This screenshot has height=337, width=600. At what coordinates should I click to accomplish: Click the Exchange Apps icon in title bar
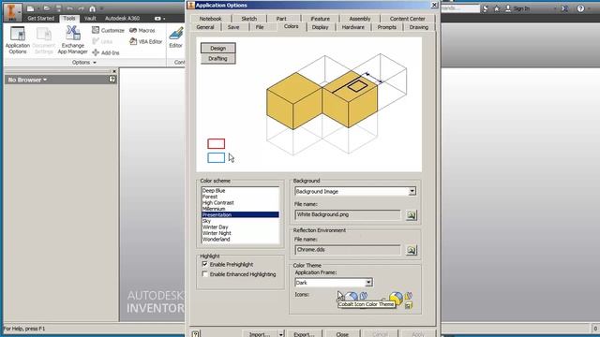[564, 8]
